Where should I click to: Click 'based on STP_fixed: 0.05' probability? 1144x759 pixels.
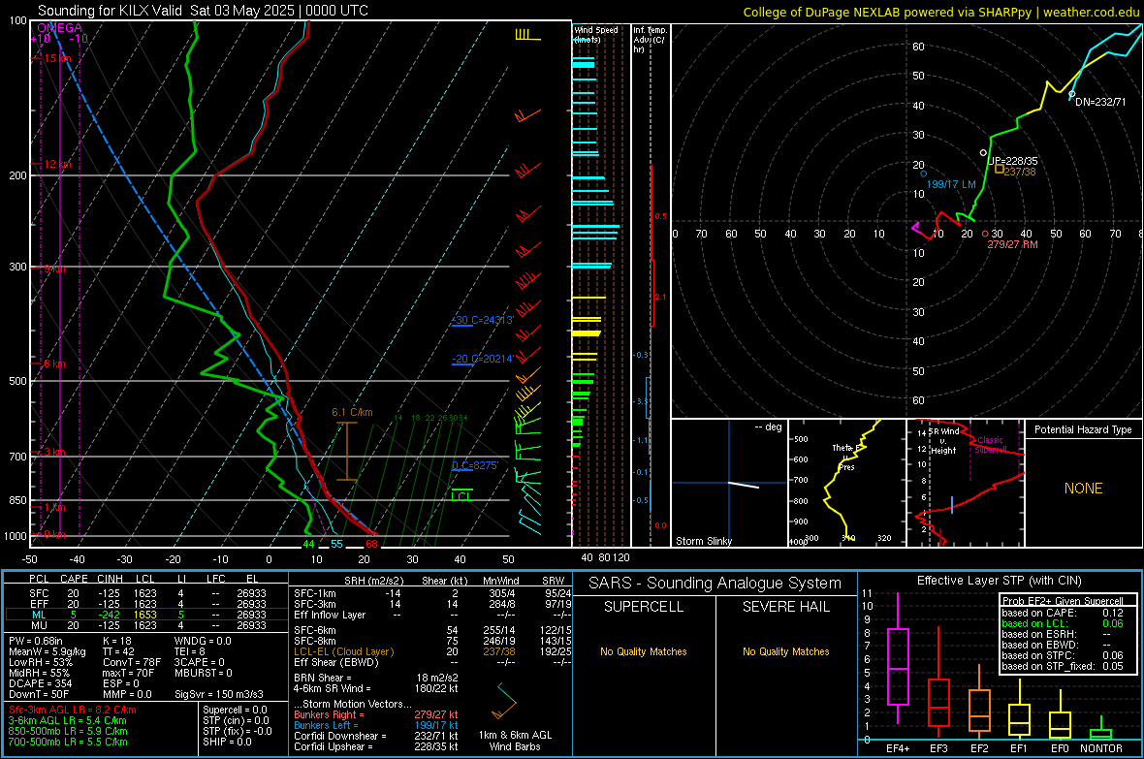click(1063, 666)
